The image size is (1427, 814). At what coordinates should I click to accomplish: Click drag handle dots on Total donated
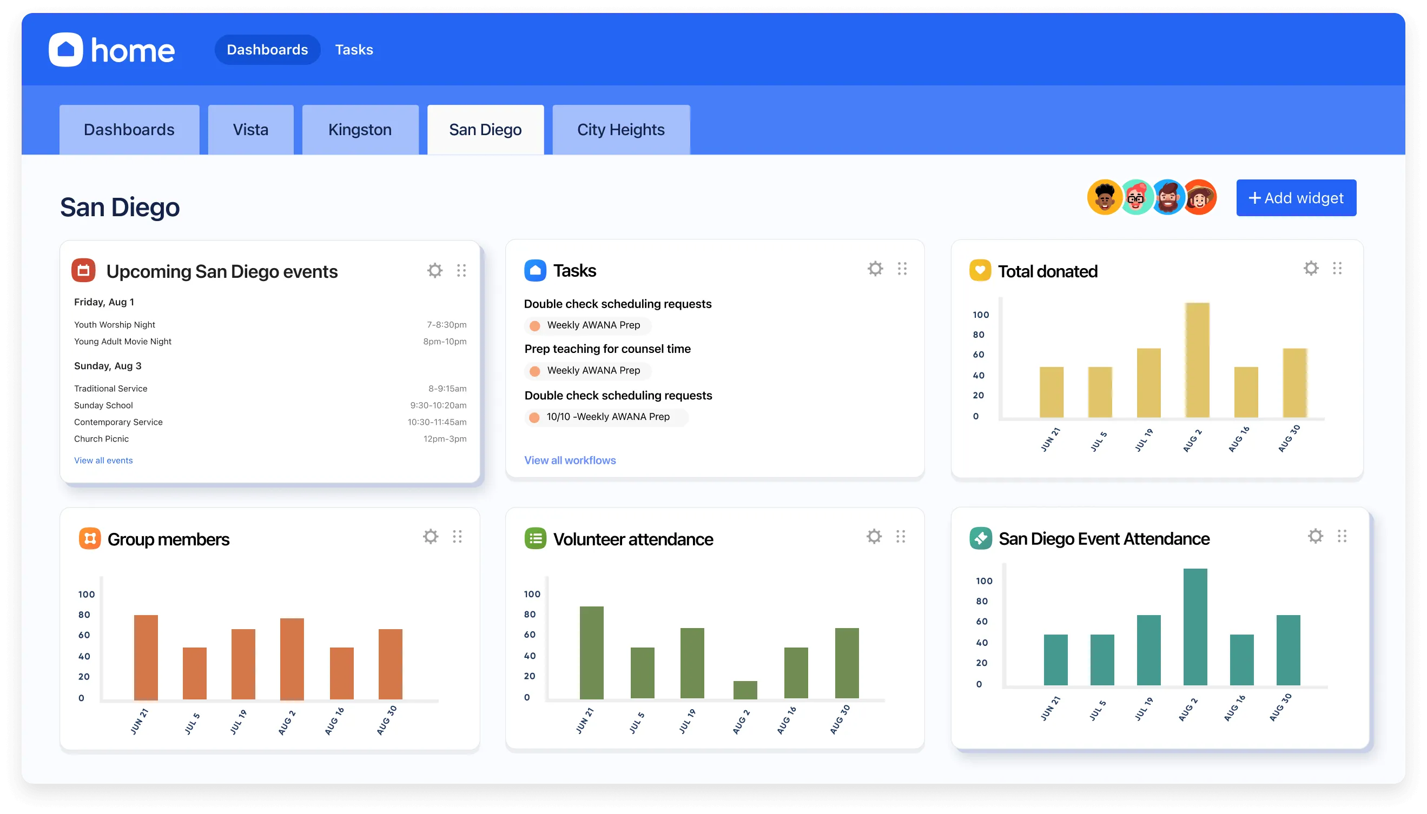pos(1337,268)
